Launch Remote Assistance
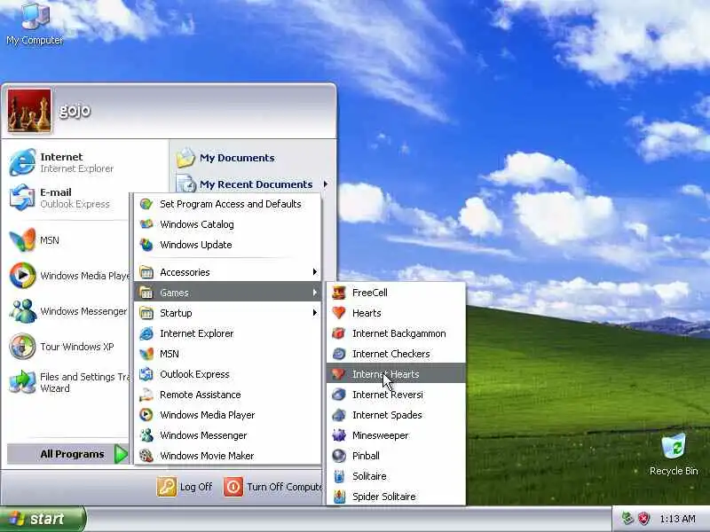Screen dimensions: 710x532 [228, 395]
